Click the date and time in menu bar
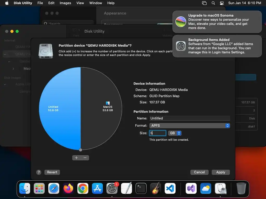 245,3
